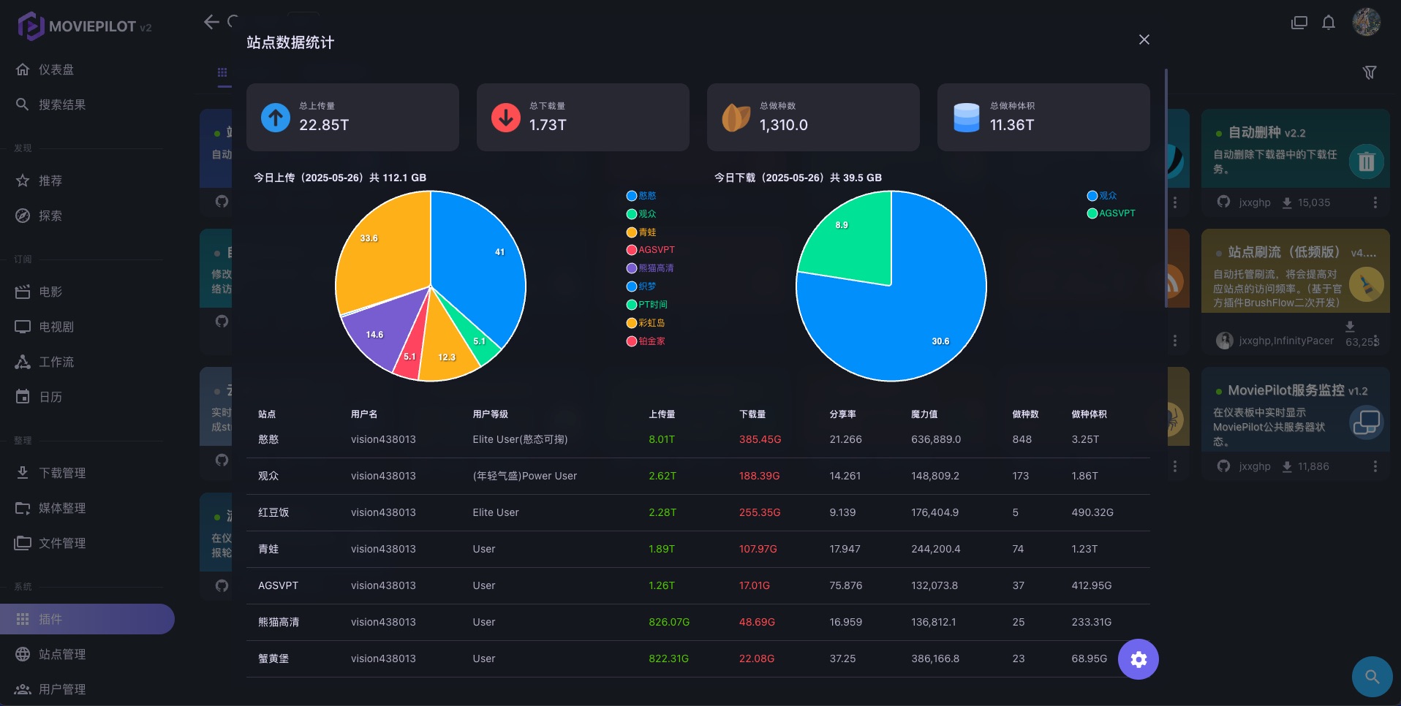Select the 蟹黄堡 site row
Screen dimensions: 1401x706
click(x=698, y=658)
